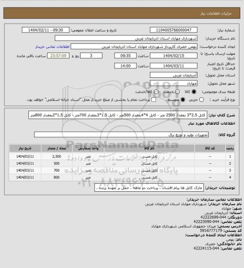244x268 pixels.
Task: Click the contact phone 42223090-044
Action: (x=206, y=221)
